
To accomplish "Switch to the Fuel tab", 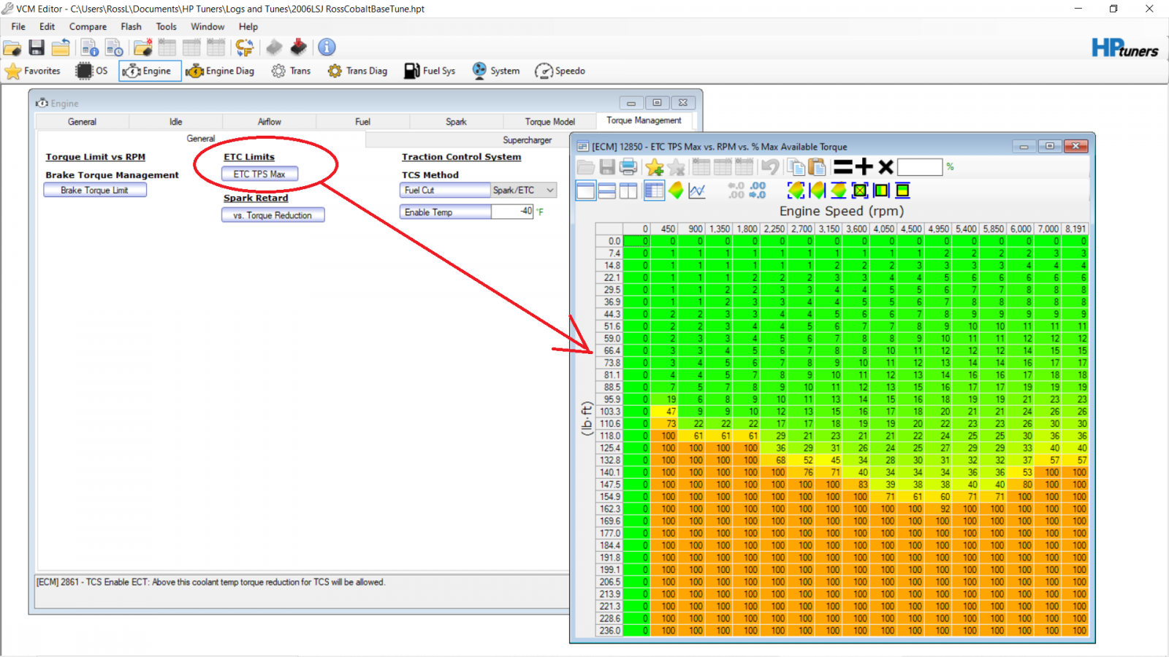I will (363, 122).
